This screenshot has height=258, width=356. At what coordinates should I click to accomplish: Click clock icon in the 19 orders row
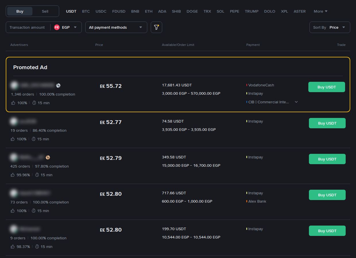click(x=34, y=139)
